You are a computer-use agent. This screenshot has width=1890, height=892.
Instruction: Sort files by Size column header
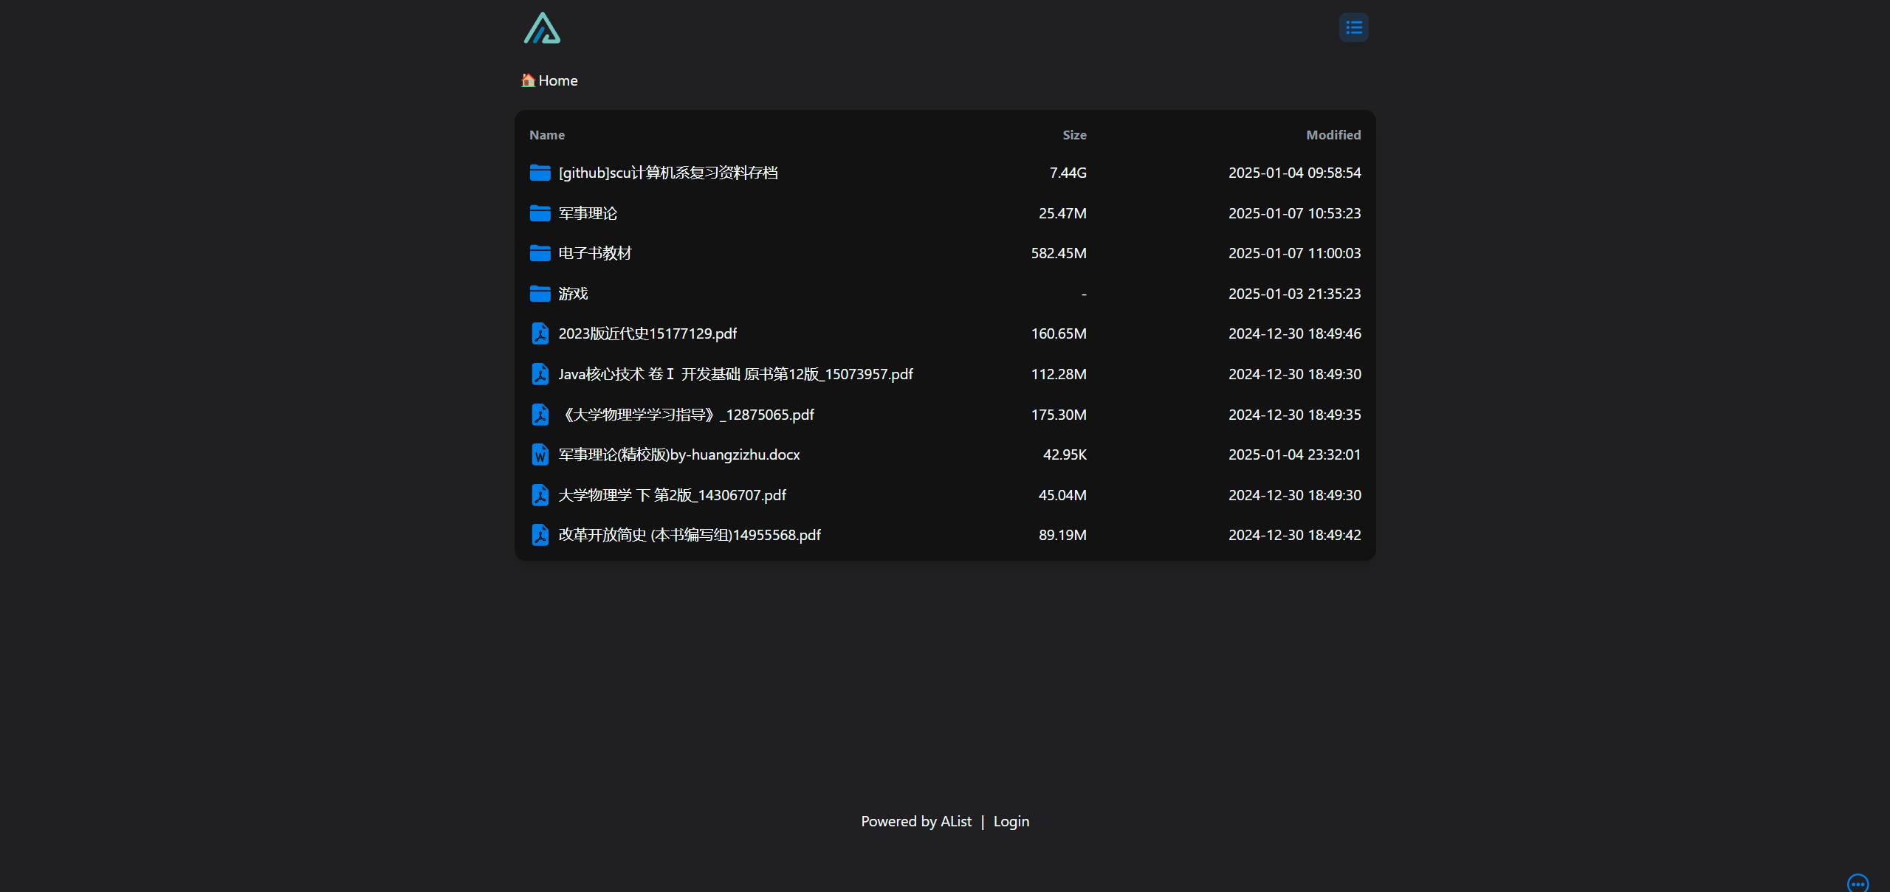click(x=1074, y=135)
